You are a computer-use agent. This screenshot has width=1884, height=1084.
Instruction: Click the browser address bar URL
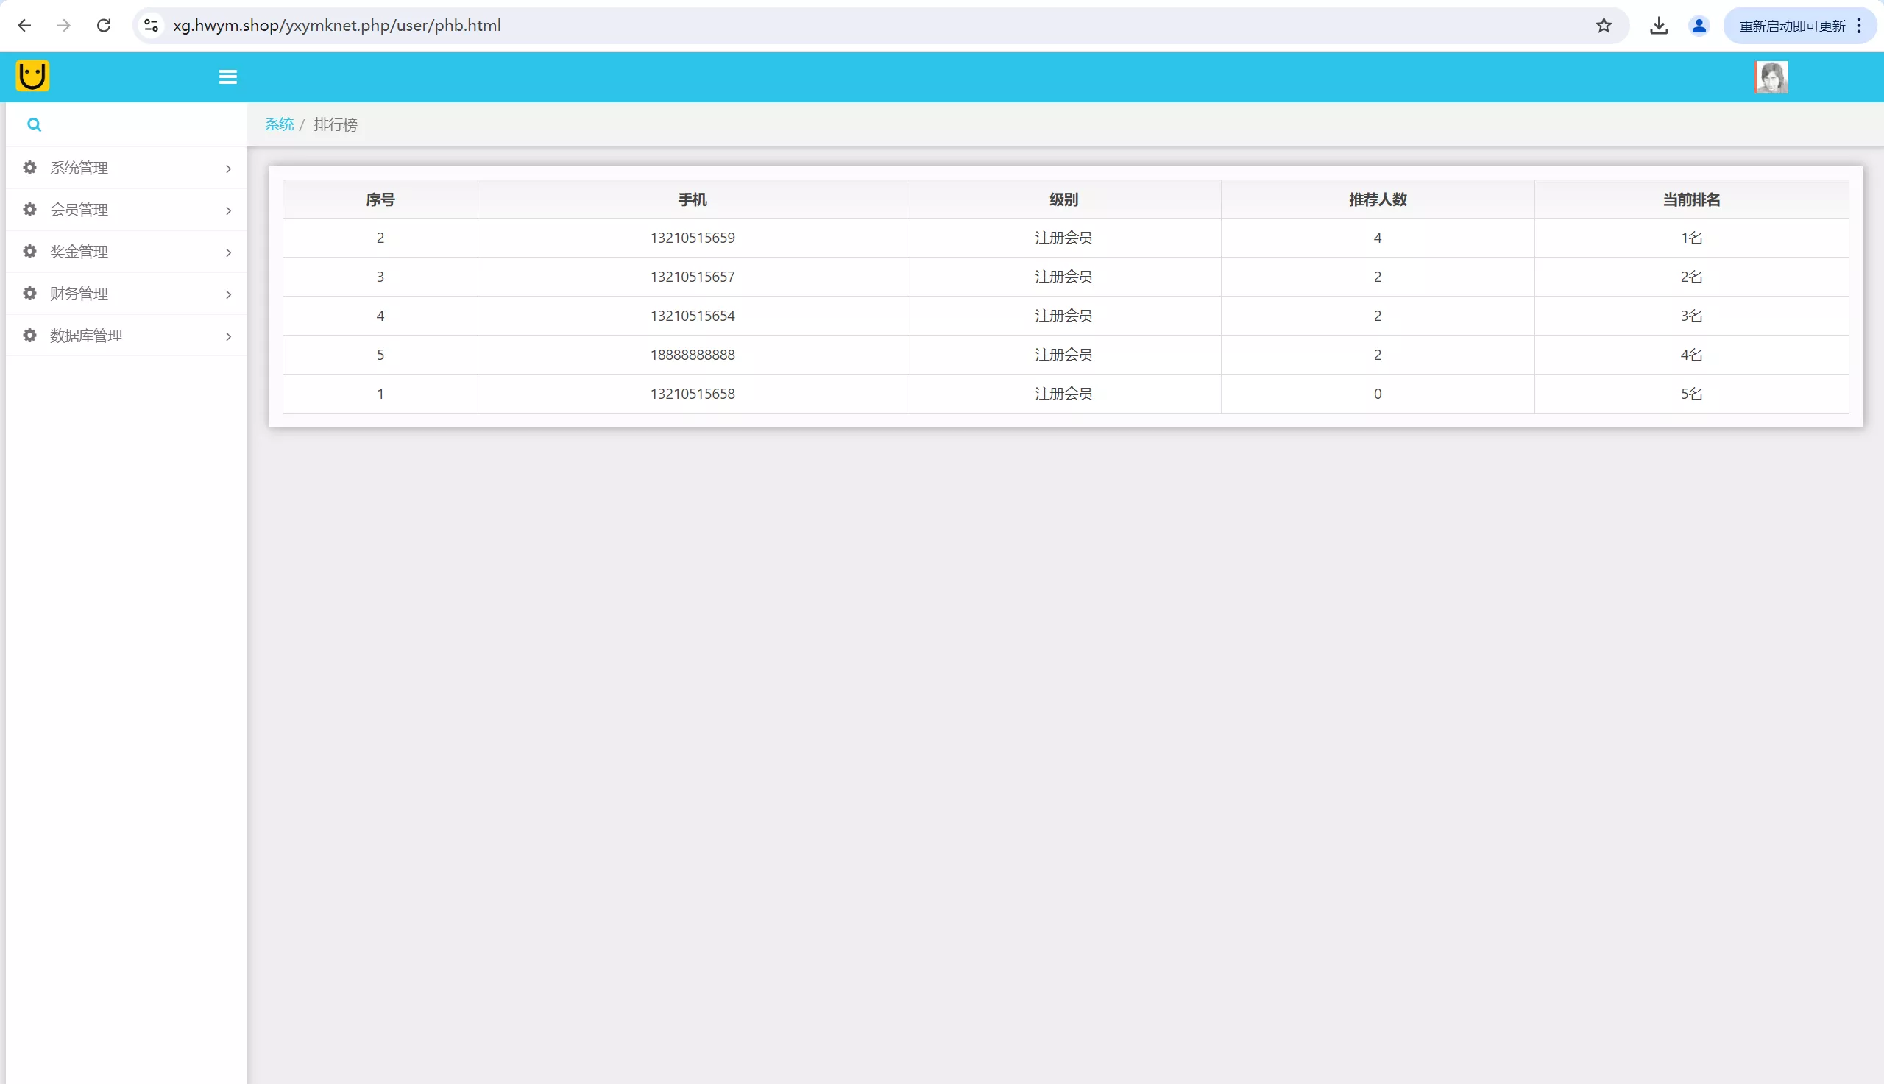336,26
